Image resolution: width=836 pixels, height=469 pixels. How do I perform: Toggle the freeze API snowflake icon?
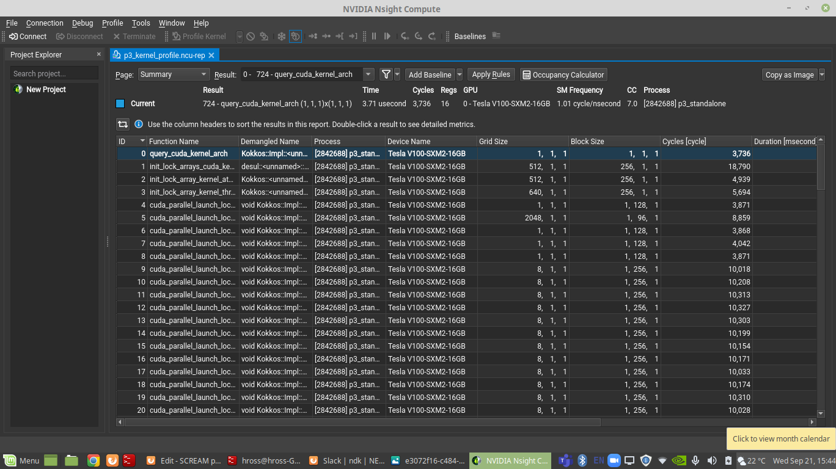(280, 36)
